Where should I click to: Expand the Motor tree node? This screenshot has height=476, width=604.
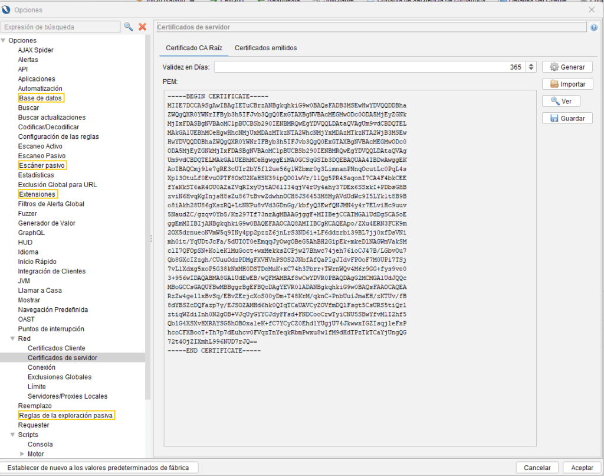(22, 454)
